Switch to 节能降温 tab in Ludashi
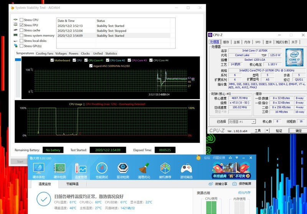This screenshot has height=214, width=307. [72, 184]
